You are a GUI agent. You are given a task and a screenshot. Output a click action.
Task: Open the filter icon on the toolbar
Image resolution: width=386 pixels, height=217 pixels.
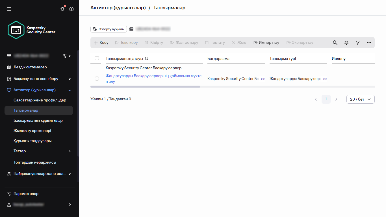357,42
